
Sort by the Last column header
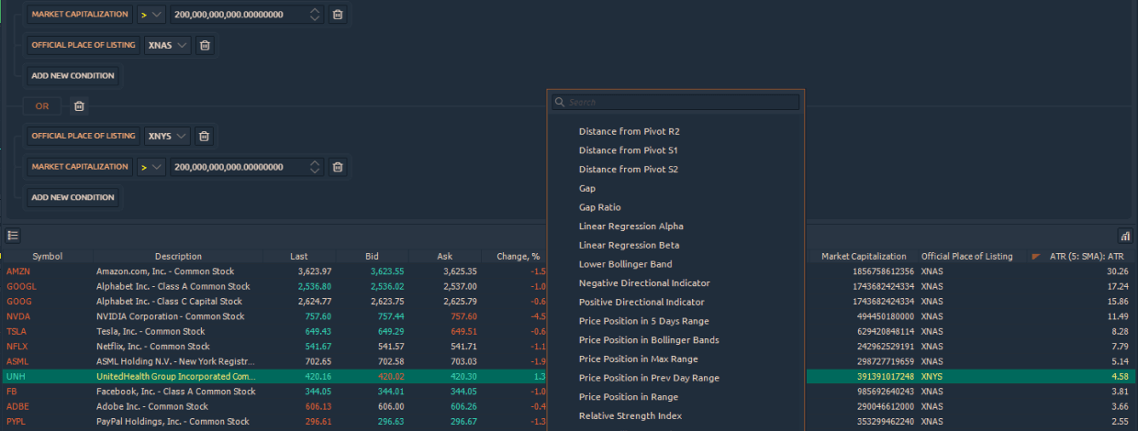coord(299,257)
